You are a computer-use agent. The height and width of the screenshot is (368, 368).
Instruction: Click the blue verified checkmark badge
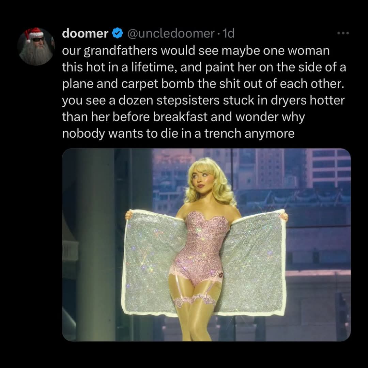click(117, 33)
